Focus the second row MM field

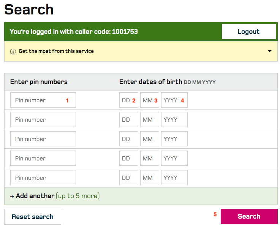(x=150, y=119)
